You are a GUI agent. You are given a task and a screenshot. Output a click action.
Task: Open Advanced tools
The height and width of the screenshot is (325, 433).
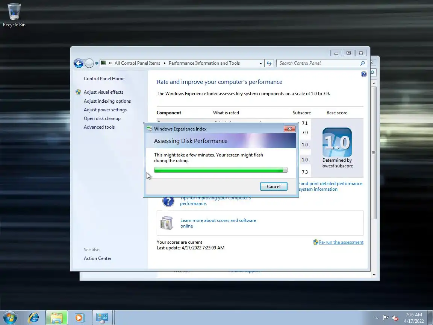pos(99,127)
